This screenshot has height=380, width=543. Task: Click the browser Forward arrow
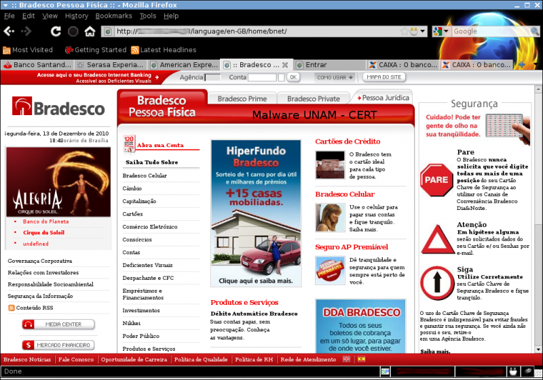pos(26,31)
